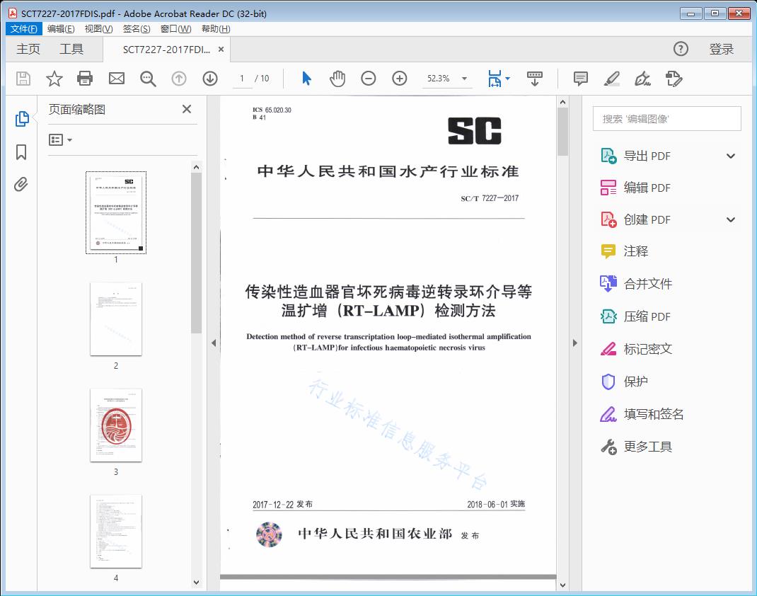Open the 文件(F) menu
757x596 pixels.
(x=24, y=29)
